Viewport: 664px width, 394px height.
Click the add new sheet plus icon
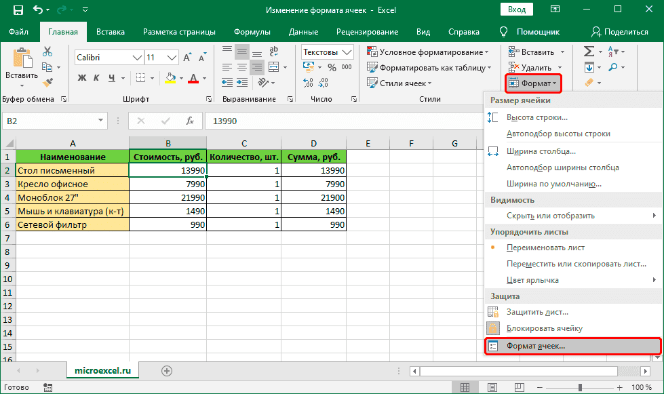167,370
